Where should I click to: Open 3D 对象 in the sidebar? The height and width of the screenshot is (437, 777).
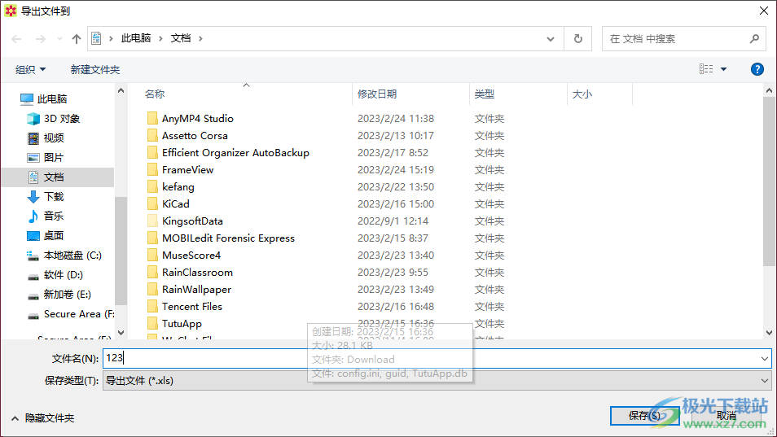[x=54, y=119]
